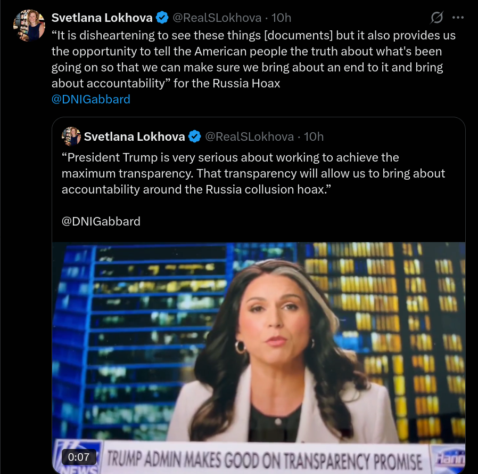
Task: Click the main post text about accountability
Action: click(x=253, y=59)
